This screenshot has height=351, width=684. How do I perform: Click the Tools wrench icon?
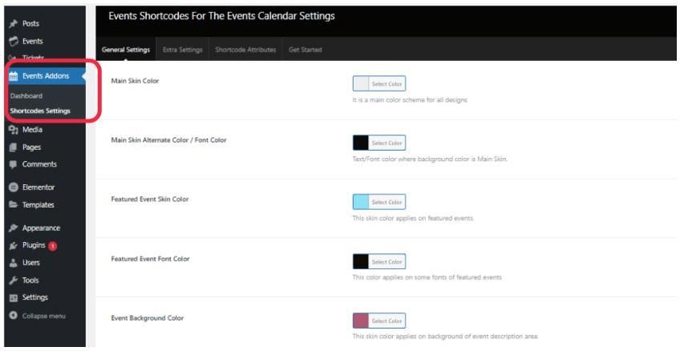[14, 280]
